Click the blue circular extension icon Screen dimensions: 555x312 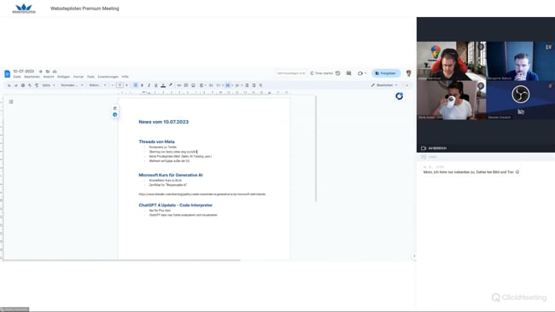coord(400,96)
